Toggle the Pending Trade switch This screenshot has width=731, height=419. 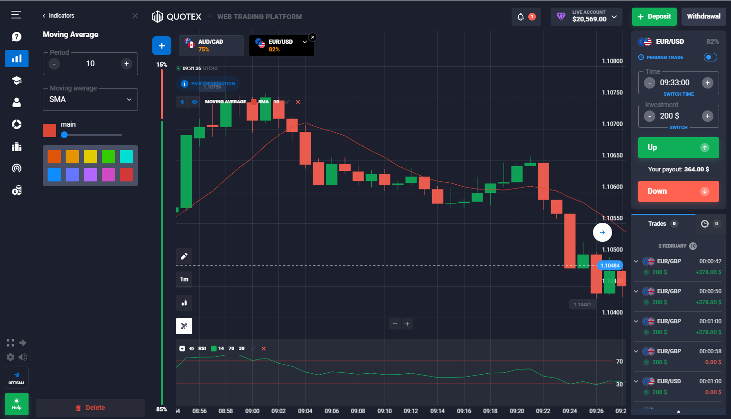click(x=711, y=57)
